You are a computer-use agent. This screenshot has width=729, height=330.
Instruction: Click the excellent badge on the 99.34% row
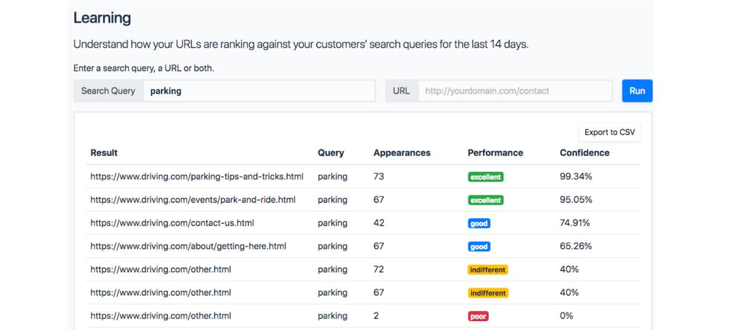coord(485,177)
